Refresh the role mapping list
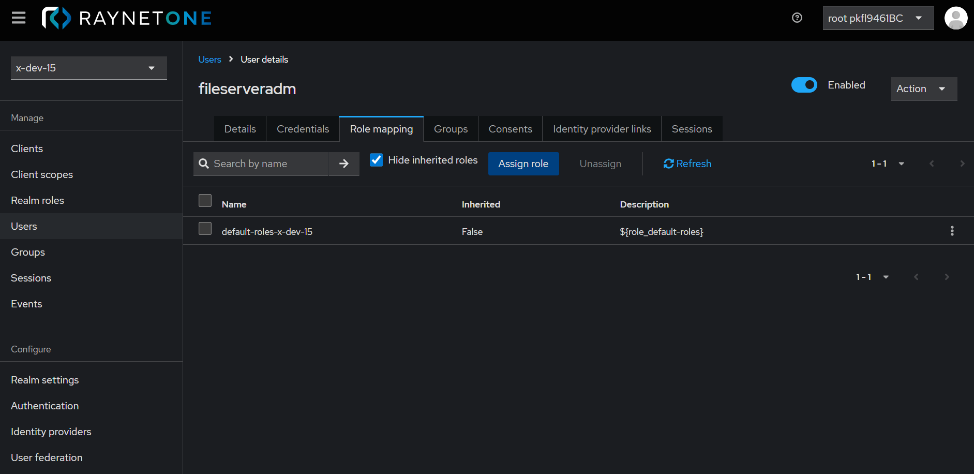 pos(687,164)
